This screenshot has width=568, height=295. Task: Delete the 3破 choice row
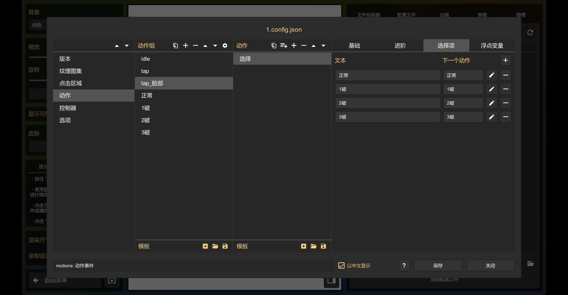pos(505,117)
